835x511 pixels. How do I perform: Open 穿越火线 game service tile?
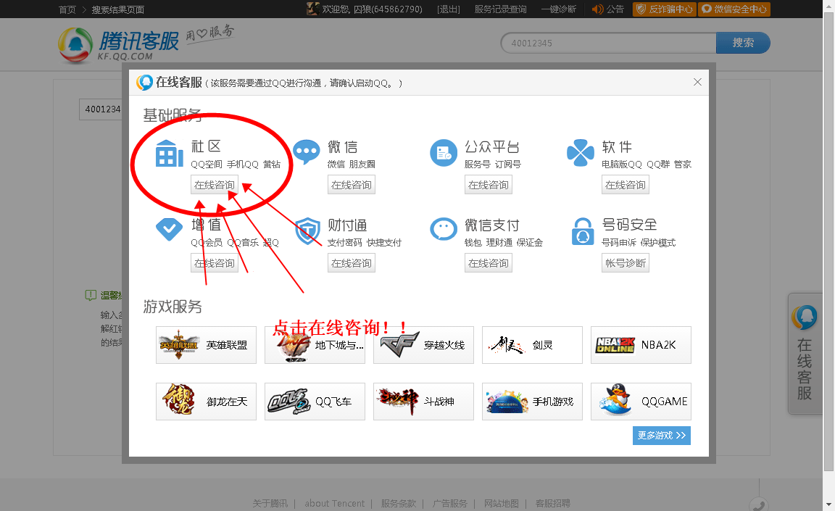(x=423, y=345)
